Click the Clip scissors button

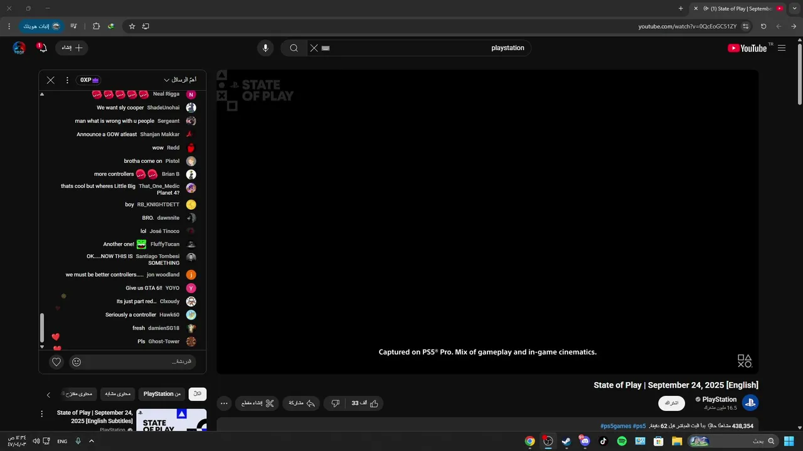point(257,403)
